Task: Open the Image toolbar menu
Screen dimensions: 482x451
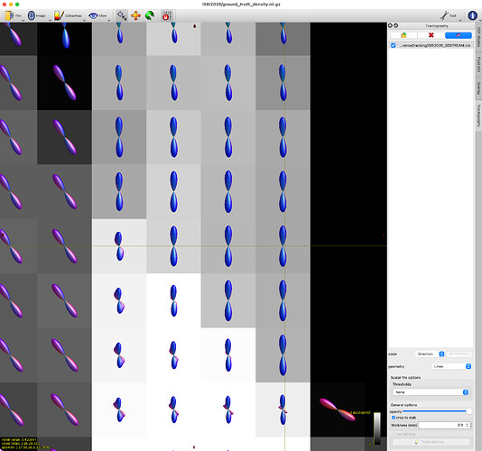Action: (x=36, y=15)
